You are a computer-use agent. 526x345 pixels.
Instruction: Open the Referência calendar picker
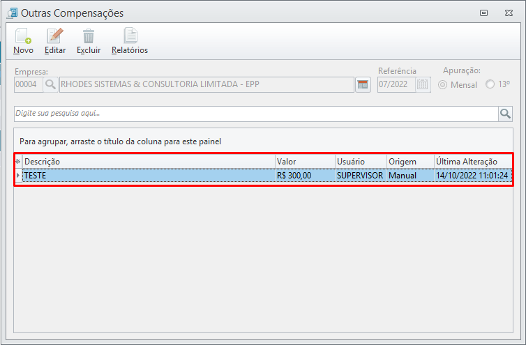click(x=423, y=84)
